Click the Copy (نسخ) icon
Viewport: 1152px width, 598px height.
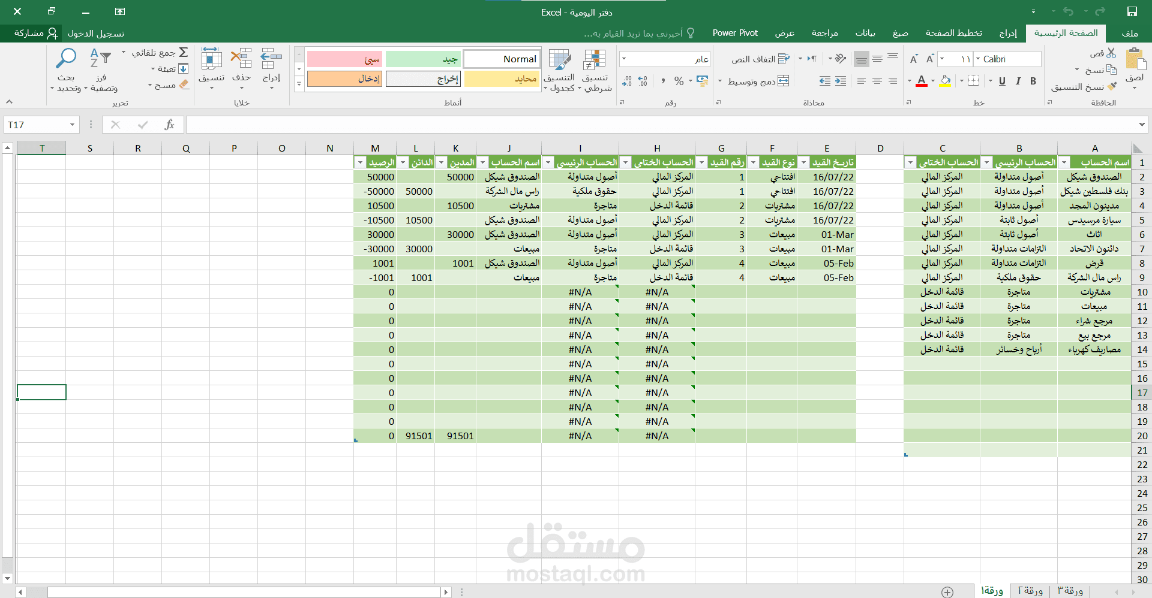click(x=1111, y=70)
